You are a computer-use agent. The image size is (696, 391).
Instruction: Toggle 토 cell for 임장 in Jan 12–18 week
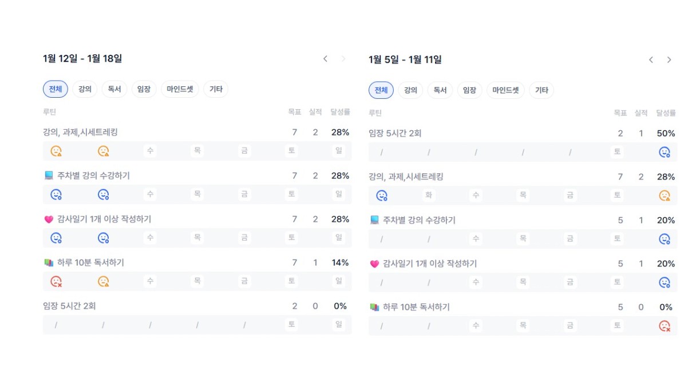(x=292, y=325)
